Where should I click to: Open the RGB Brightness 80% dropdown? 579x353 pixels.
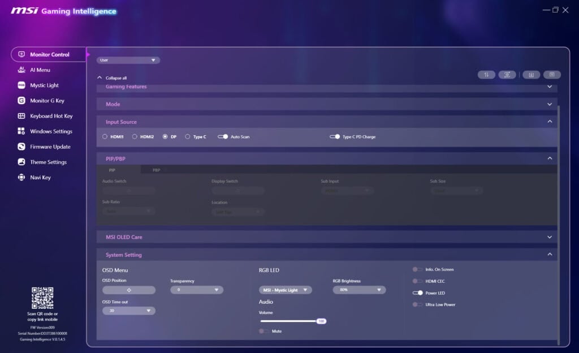point(359,290)
